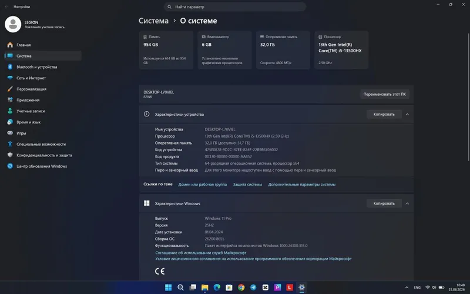Open the purple P app on taskbar
The width and height of the screenshot is (470, 294).
[x=277, y=288]
